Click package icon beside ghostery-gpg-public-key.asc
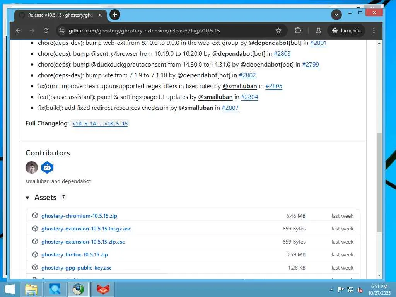This screenshot has width=396, height=297. [35, 268]
